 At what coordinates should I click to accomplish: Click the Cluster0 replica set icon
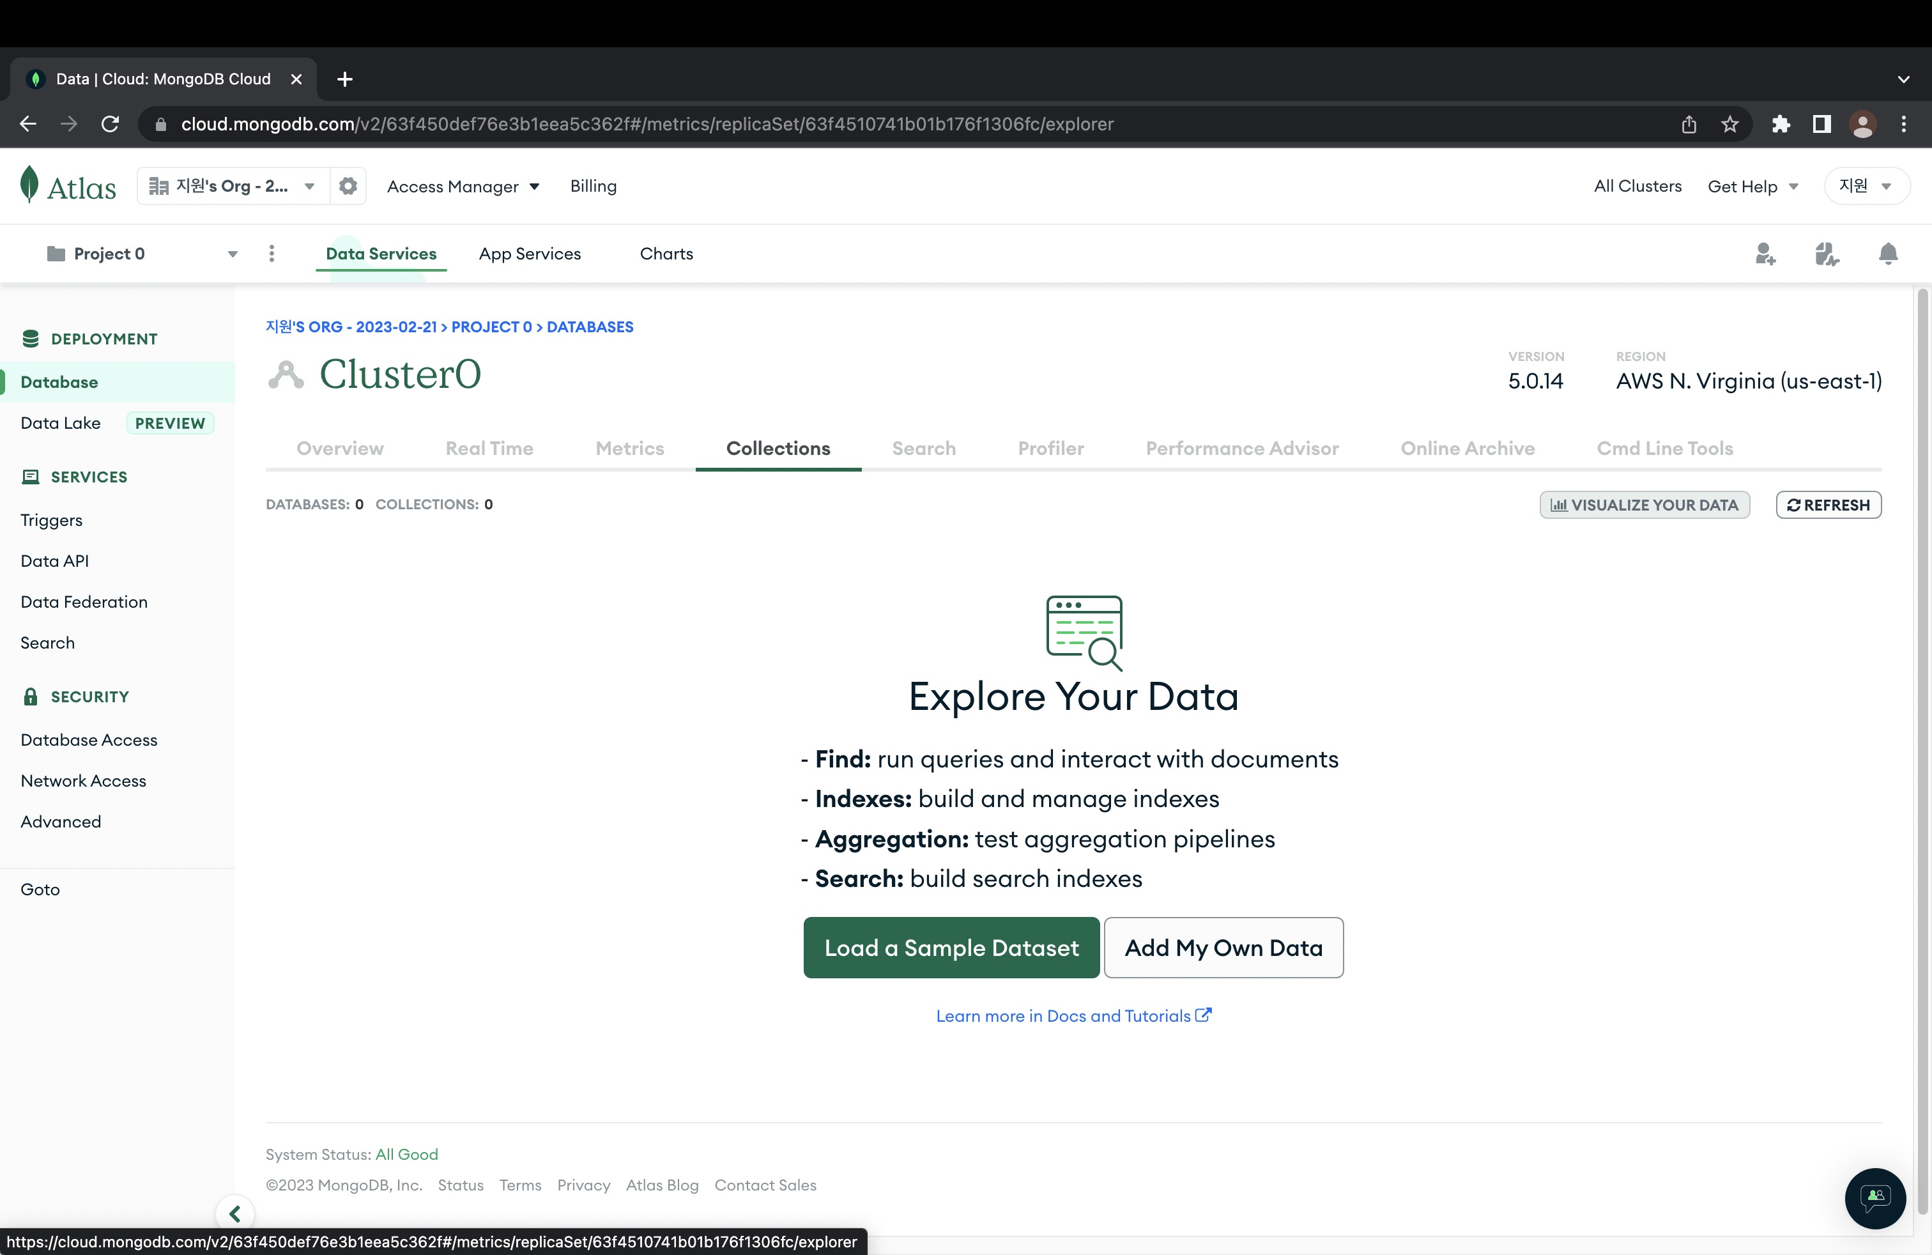(286, 375)
